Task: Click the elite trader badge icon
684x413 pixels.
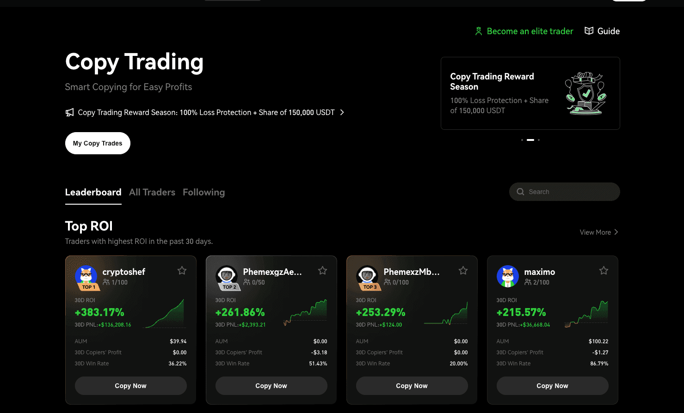Action: click(x=478, y=30)
